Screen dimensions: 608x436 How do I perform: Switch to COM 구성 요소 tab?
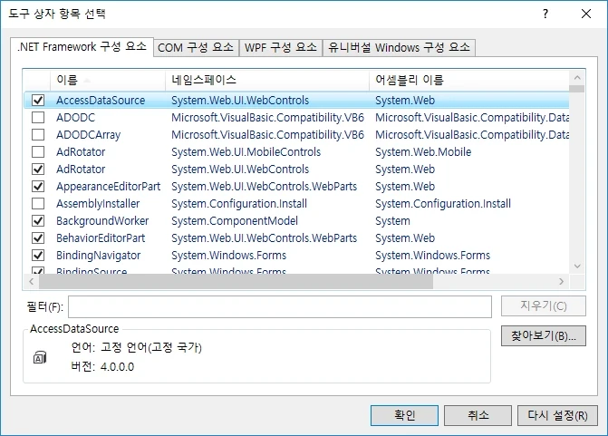(195, 48)
